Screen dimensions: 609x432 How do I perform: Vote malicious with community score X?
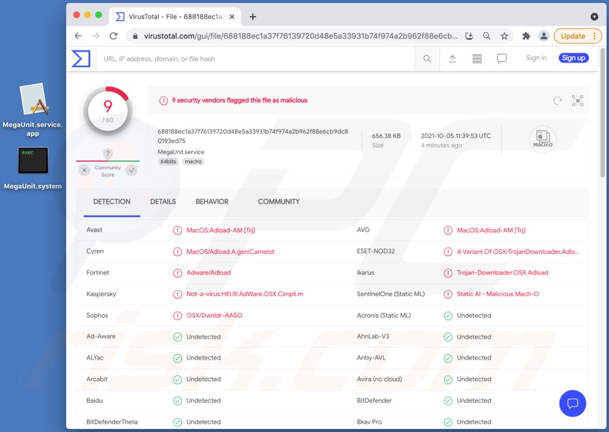pyautogui.click(x=84, y=170)
